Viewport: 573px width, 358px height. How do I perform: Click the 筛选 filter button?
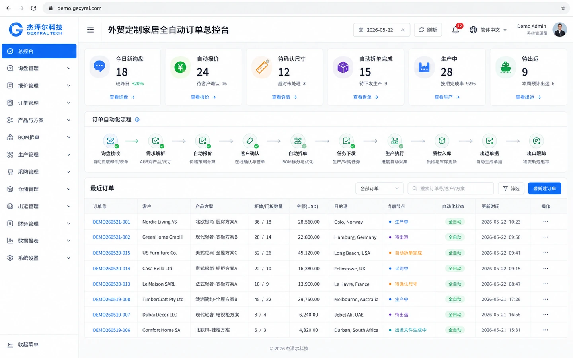(x=511, y=188)
